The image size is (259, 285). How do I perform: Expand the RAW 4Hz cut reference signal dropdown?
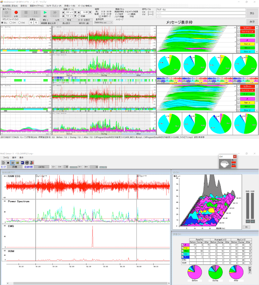click(104, 22)
